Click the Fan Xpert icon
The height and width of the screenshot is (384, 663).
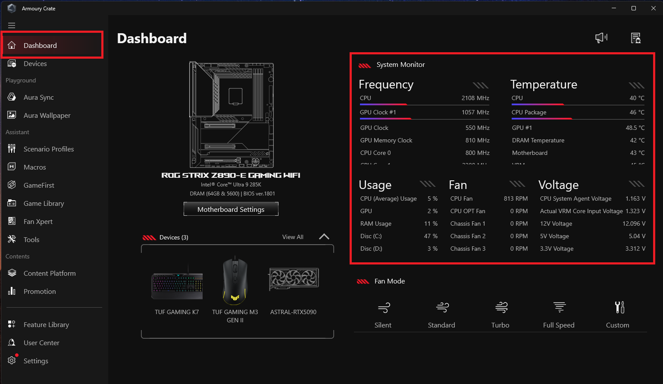(x=12, y=221)
